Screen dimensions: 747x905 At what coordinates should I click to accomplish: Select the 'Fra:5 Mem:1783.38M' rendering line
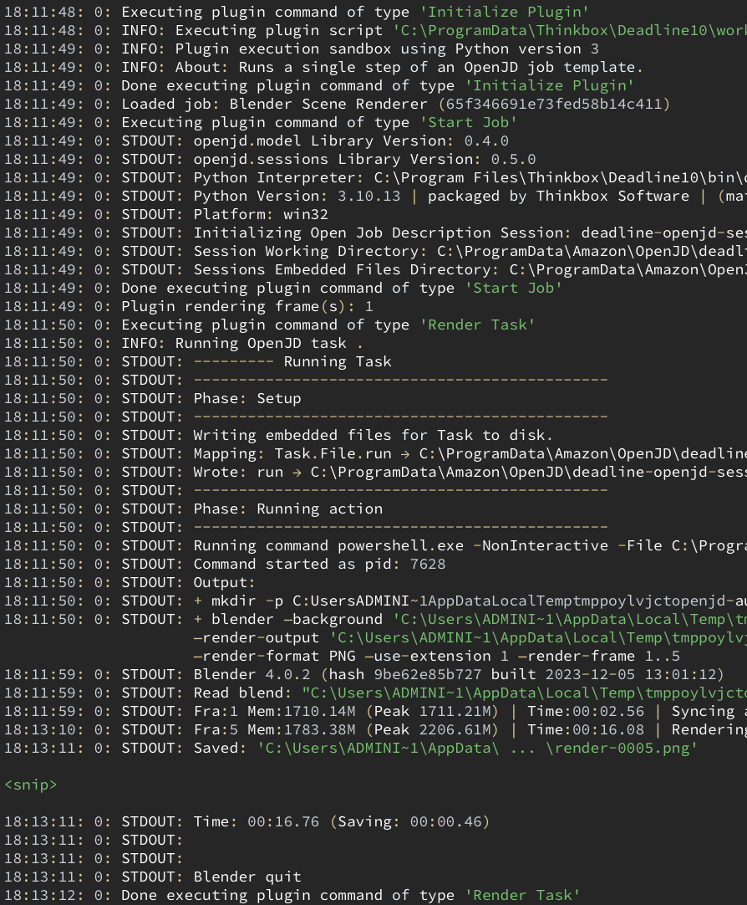(x=376, y=729)
